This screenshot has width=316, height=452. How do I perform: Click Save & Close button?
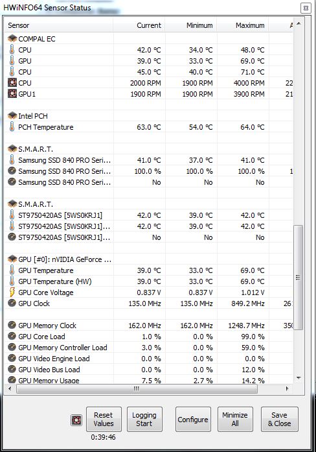pos(280,419)
